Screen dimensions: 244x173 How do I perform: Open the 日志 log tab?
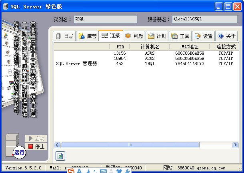coord(64,36)
